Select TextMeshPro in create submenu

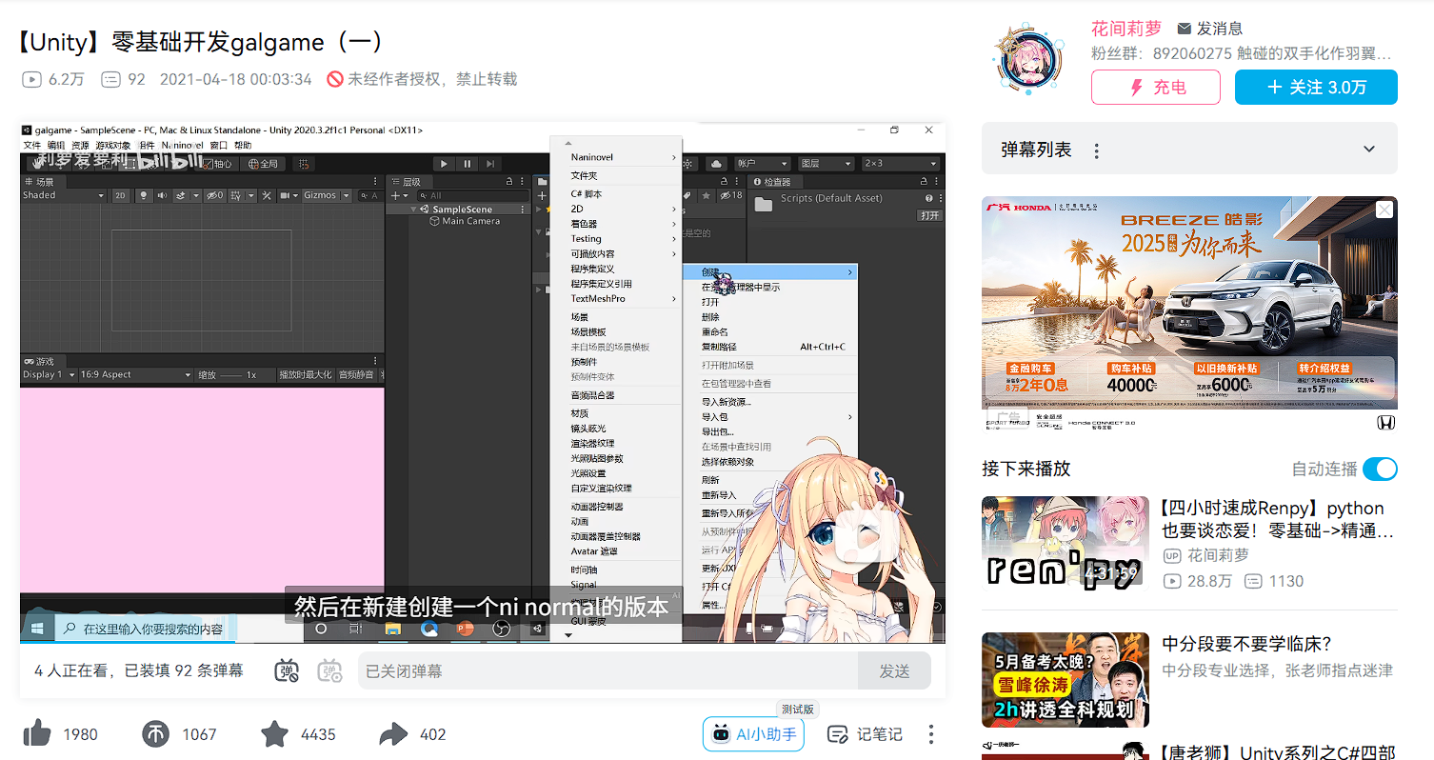616,298
